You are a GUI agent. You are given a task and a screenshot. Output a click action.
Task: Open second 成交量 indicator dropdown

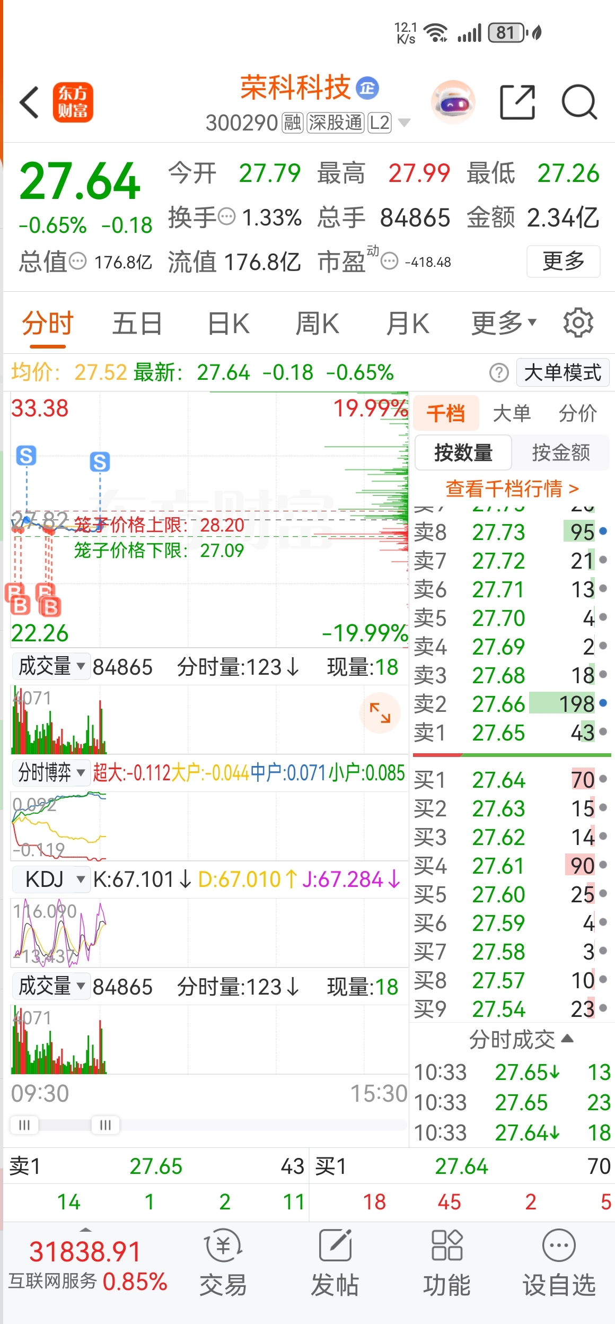pos(51,986)
